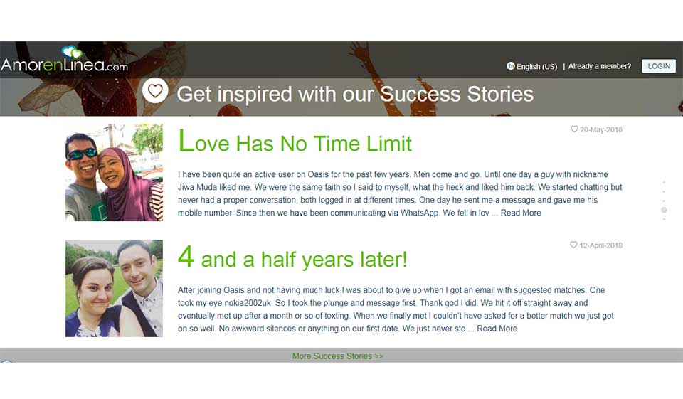Click the highlighted active section dot
Viewport: 683px width, 399px height.
664,210
